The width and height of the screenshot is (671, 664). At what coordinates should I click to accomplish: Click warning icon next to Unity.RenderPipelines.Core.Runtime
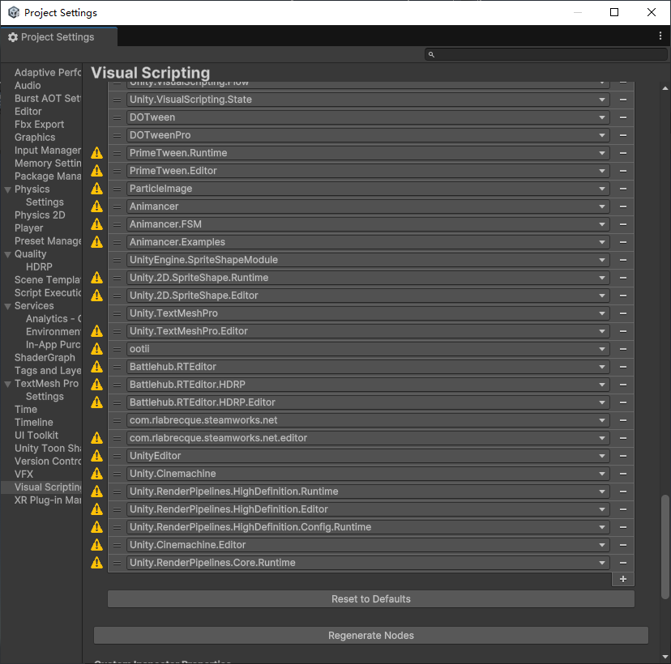click(x=96, y=563)
